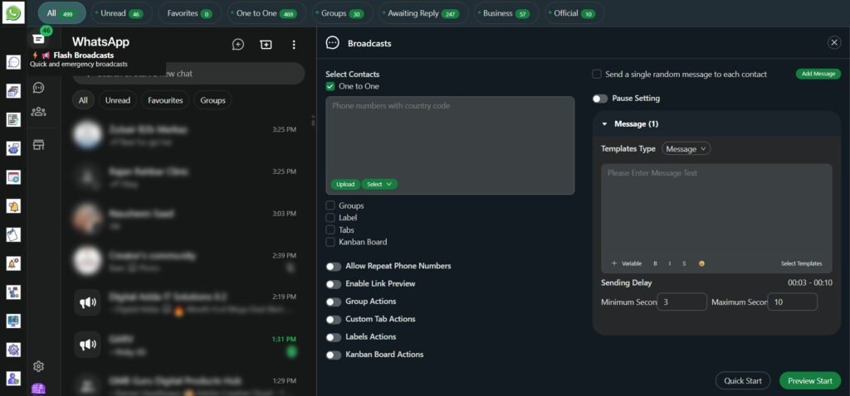The image size is (850, 396).
Task: Turn on the Pause Setting switch
Action: coord(600,99)
